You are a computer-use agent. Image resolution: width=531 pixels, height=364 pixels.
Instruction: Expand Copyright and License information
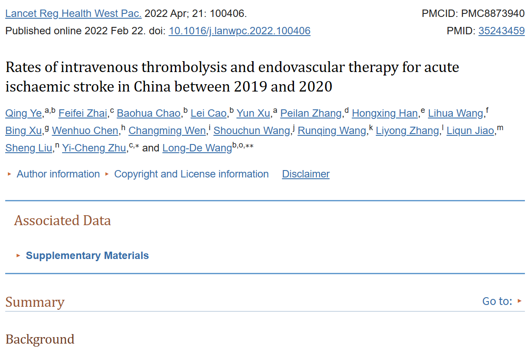(191, 174)
